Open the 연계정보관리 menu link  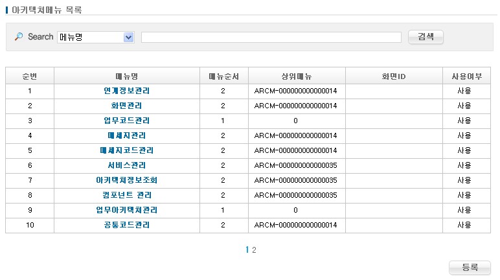[x=126, y=91]
